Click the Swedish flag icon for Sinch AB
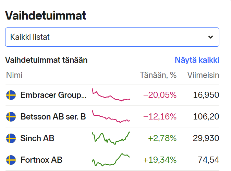Viewport: 231px width, 171px height. [x=11, y=138]
